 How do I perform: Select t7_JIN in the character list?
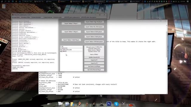(x=71, y=47)
